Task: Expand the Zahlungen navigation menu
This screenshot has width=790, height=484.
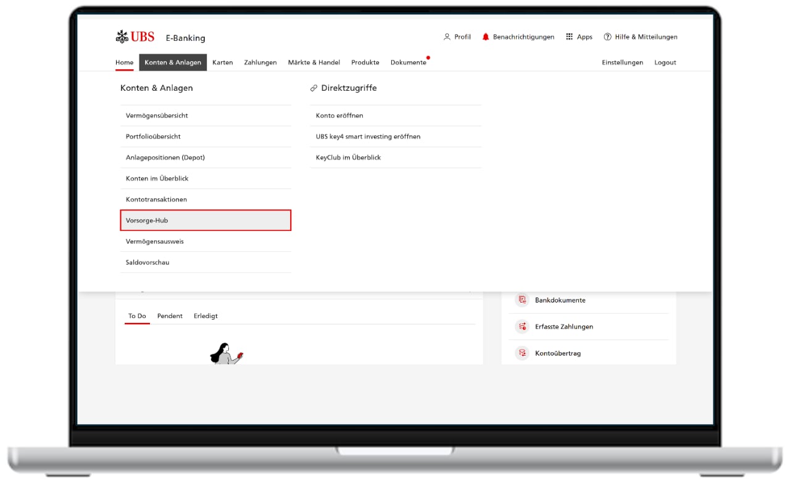Action: (260, 62)
